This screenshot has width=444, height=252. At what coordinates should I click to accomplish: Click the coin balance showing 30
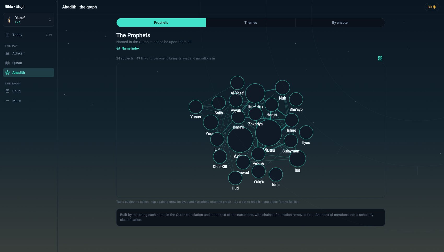click(x=432, y=7)
